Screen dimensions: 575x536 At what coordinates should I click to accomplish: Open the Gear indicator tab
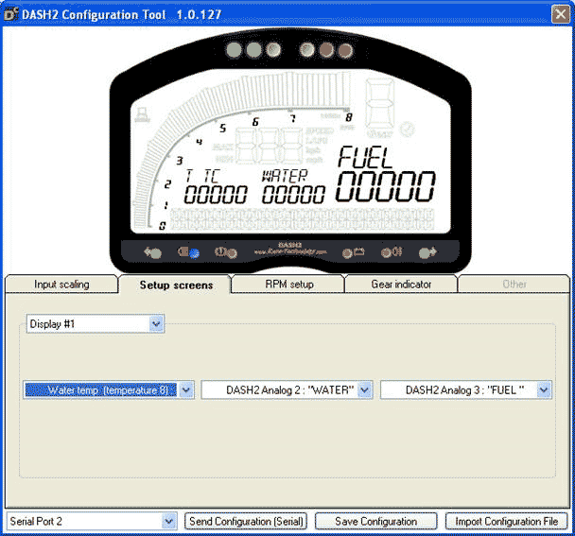coord(401,284)
